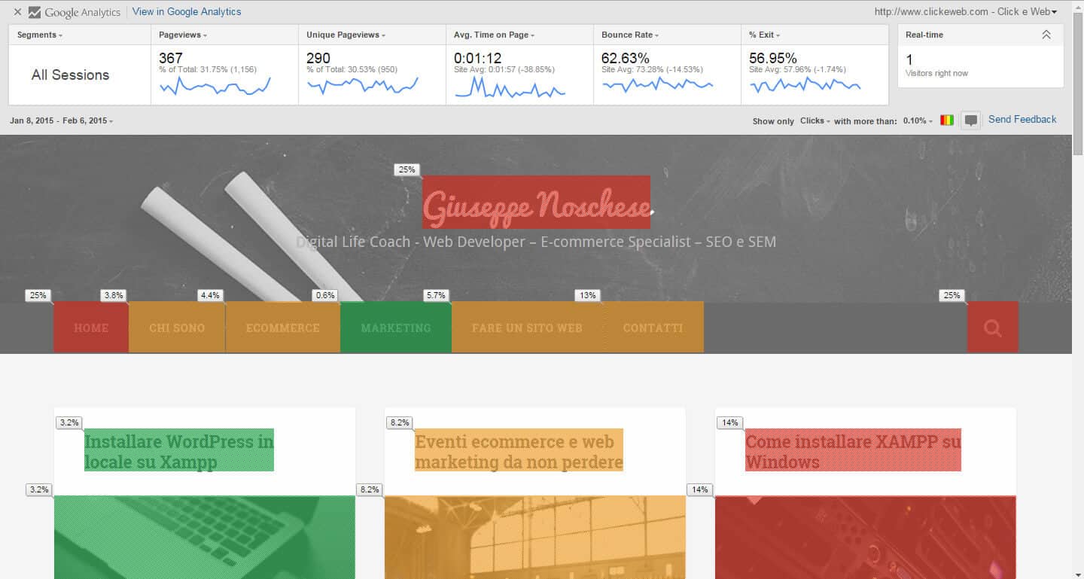Open the Eventi ecommerce e web marketing title
Viewport: 1084px width, 579px height.
click(519, 451)
